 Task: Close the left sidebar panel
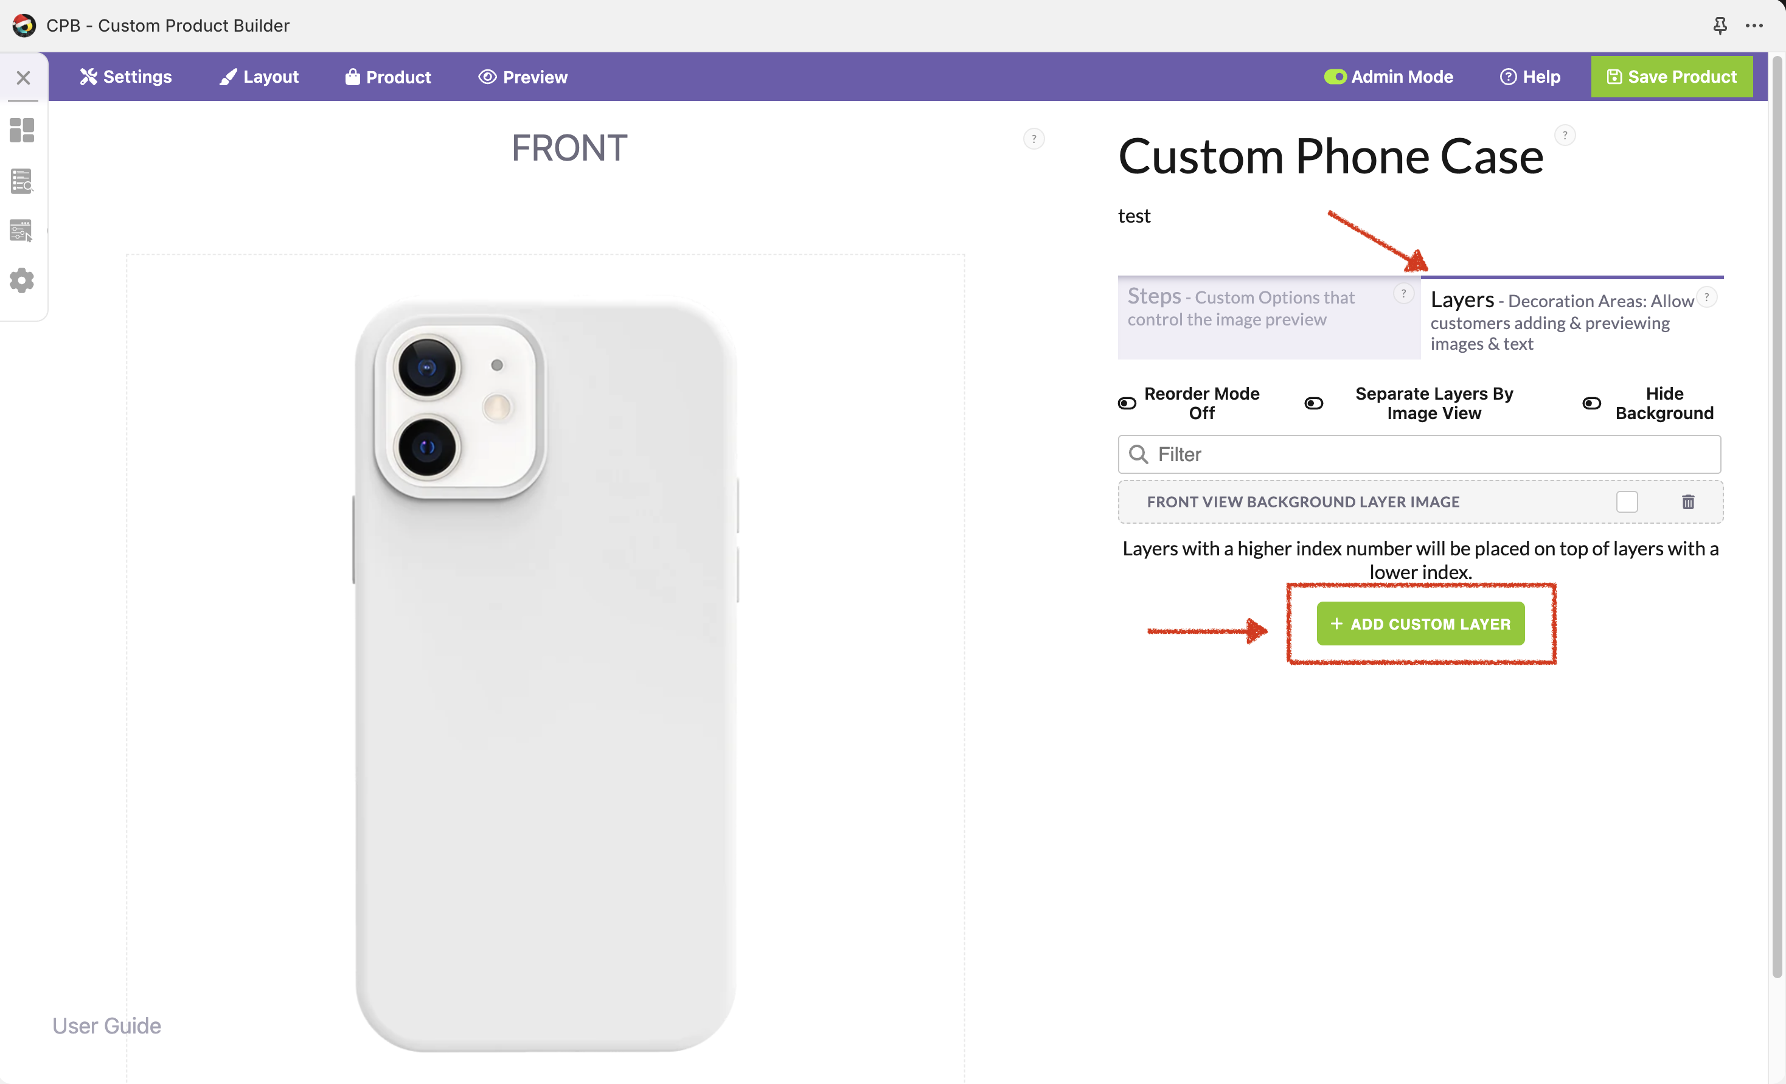coord(23,77)
